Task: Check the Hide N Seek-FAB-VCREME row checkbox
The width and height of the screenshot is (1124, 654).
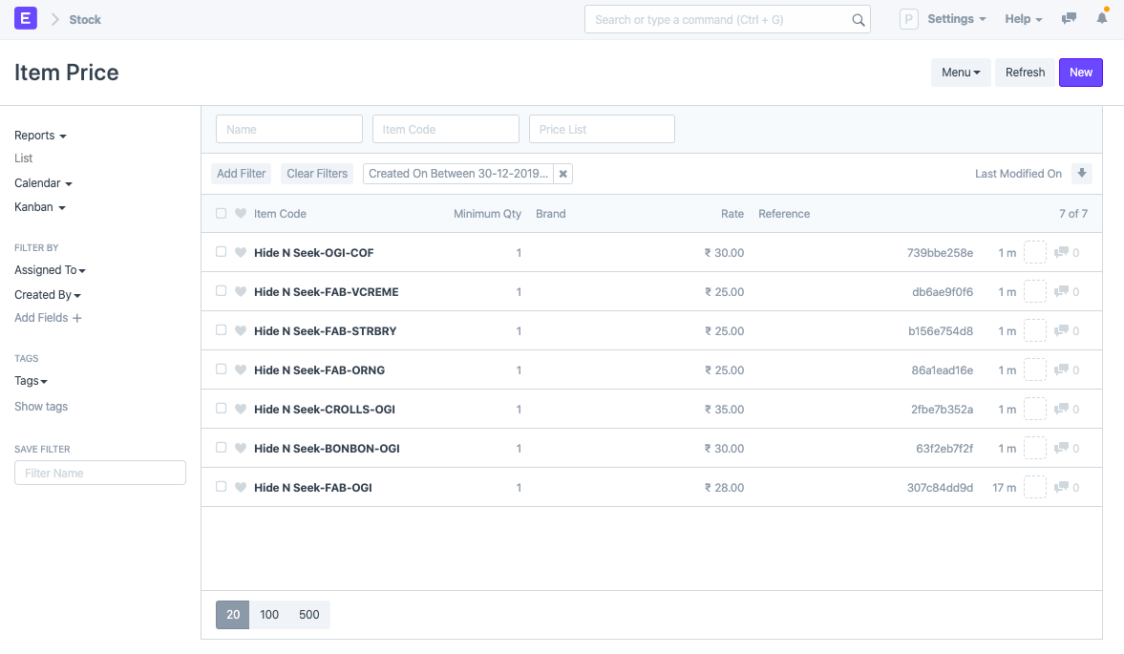Action: (x=221, y=291)
